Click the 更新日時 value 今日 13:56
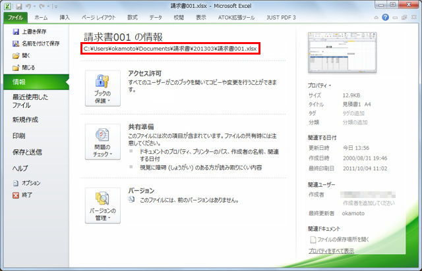422x271 pixels. tap(356, 148)
